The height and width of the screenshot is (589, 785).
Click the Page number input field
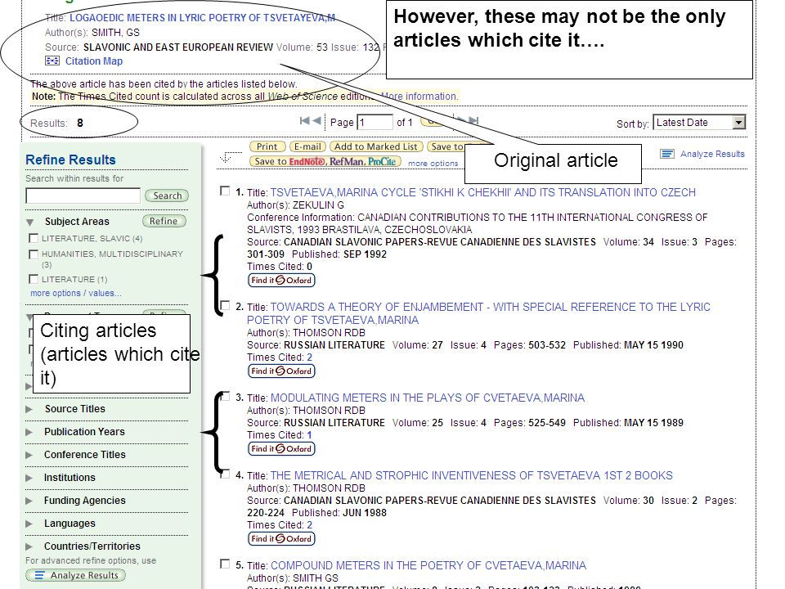[x=375, y=122]
